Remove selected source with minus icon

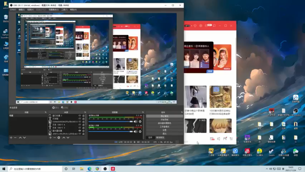(x=54, y=138)
